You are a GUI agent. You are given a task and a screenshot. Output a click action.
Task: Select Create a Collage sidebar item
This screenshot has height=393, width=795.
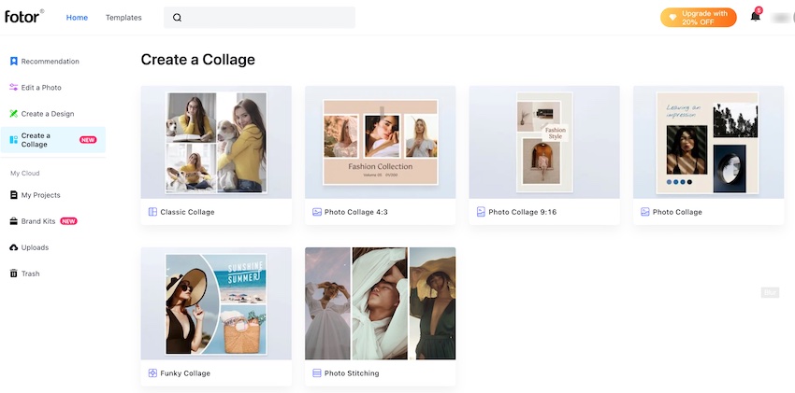point(53,140)
